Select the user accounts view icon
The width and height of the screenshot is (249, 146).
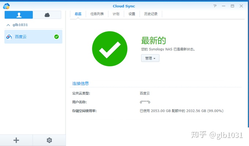pos(19,15)
